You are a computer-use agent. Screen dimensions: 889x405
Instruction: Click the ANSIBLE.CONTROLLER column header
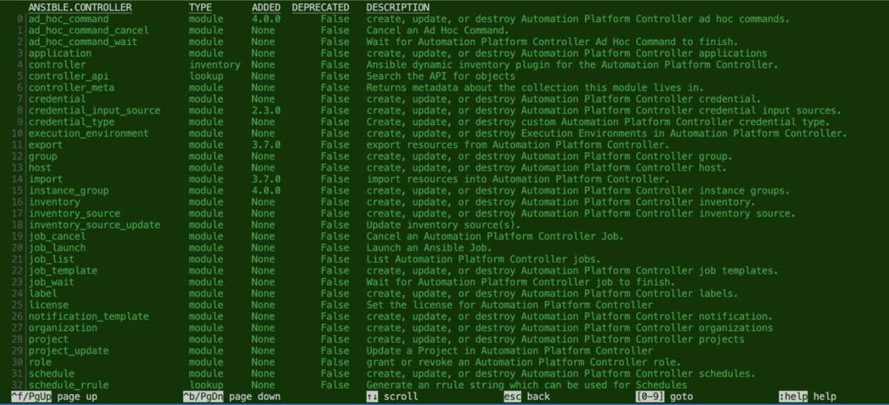click(80, 7)
